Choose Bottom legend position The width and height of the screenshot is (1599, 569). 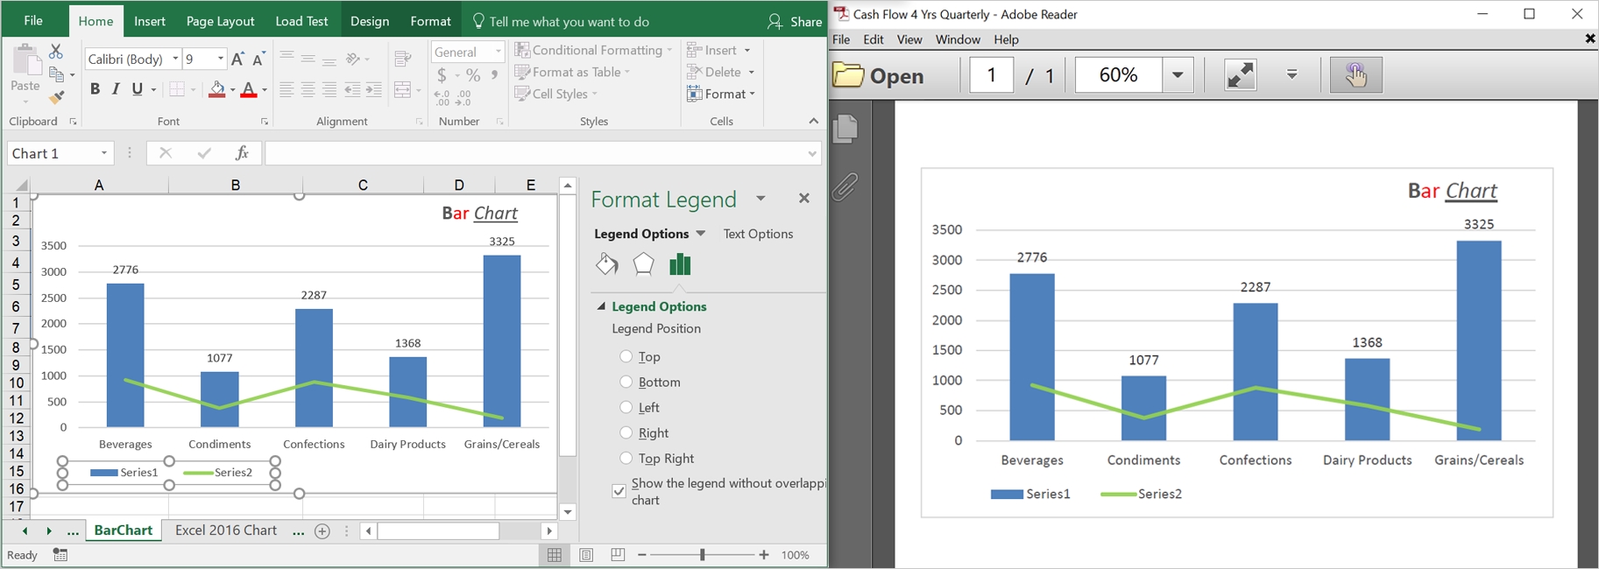pos(626,382)
